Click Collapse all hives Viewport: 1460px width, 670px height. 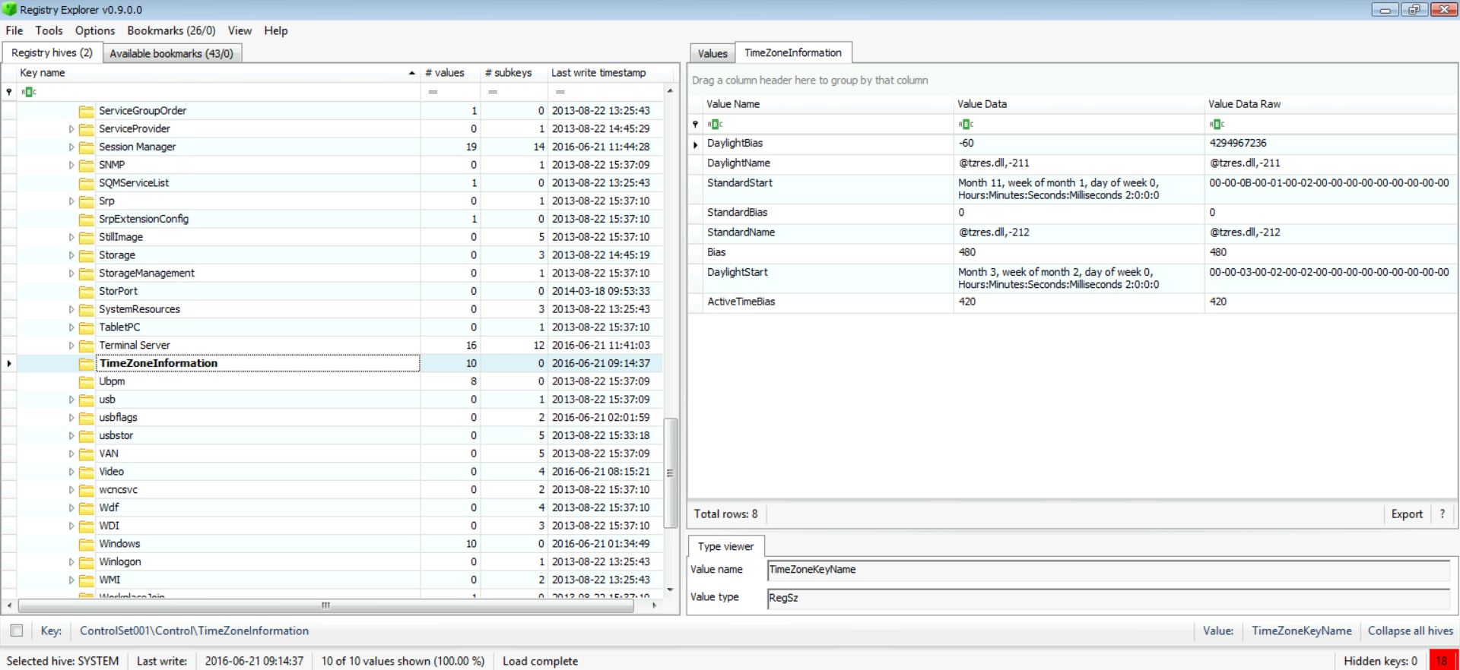(x=1411, y=630)
